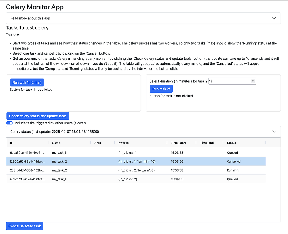
Task: Click the stepper up arrow to increase duration
Action: pyautogui.click(x=253, y=80)
